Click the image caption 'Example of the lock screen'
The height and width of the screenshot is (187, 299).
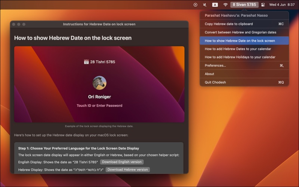click(x=99, y=126)
